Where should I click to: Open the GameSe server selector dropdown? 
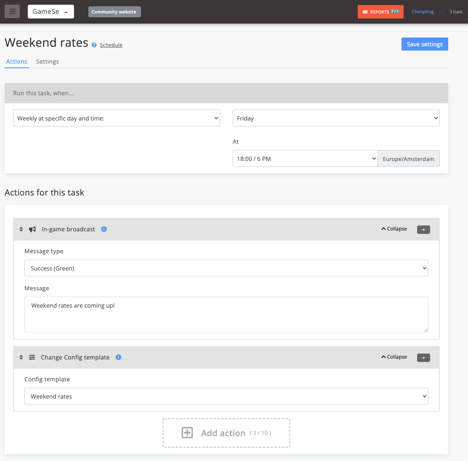pos(51,12)
